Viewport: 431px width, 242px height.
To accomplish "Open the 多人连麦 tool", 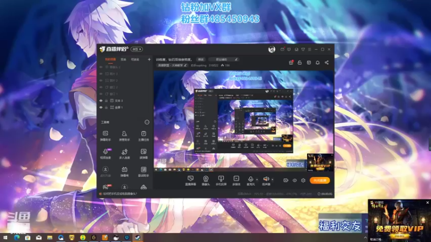I will pyautogui.click(x=124, y=154).
